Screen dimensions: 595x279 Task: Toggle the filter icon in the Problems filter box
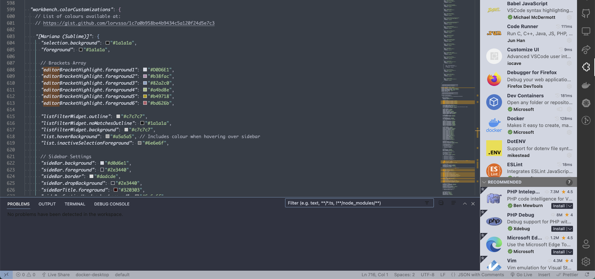coord(427,203)
